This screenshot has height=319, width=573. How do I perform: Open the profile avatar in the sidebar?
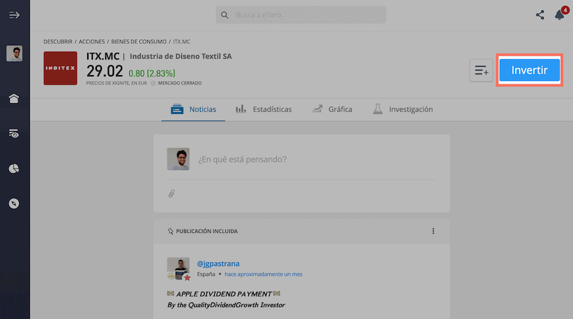coord(14,53)
